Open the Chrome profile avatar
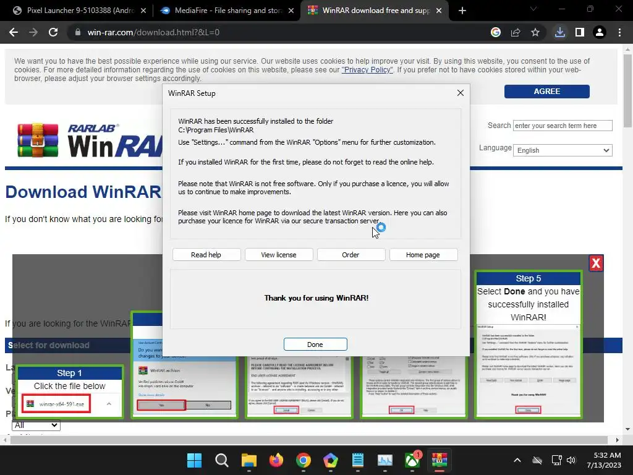Viewport: 633px width, 475px height. click(x=600, y=32)
